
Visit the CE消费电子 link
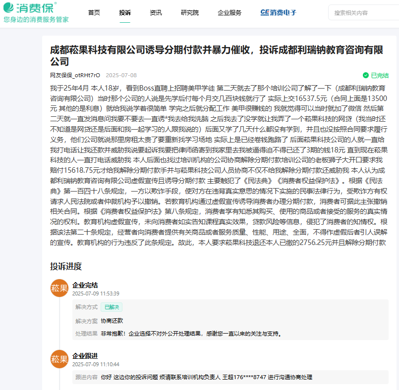click(x=279, y=13)
